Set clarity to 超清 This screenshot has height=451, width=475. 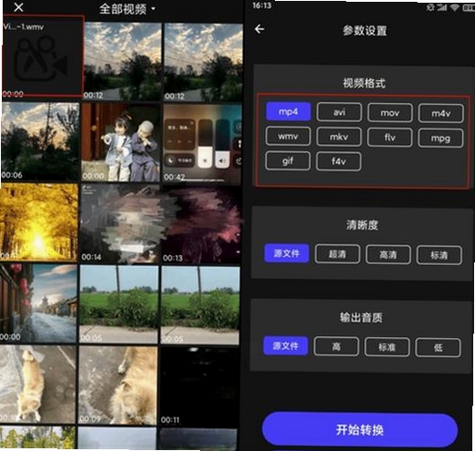(338, 253)
